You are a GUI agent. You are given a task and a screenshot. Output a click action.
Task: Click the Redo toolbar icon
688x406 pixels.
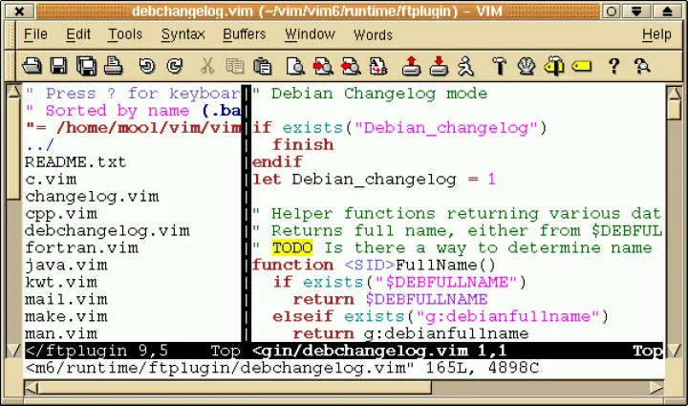[173, 66]
